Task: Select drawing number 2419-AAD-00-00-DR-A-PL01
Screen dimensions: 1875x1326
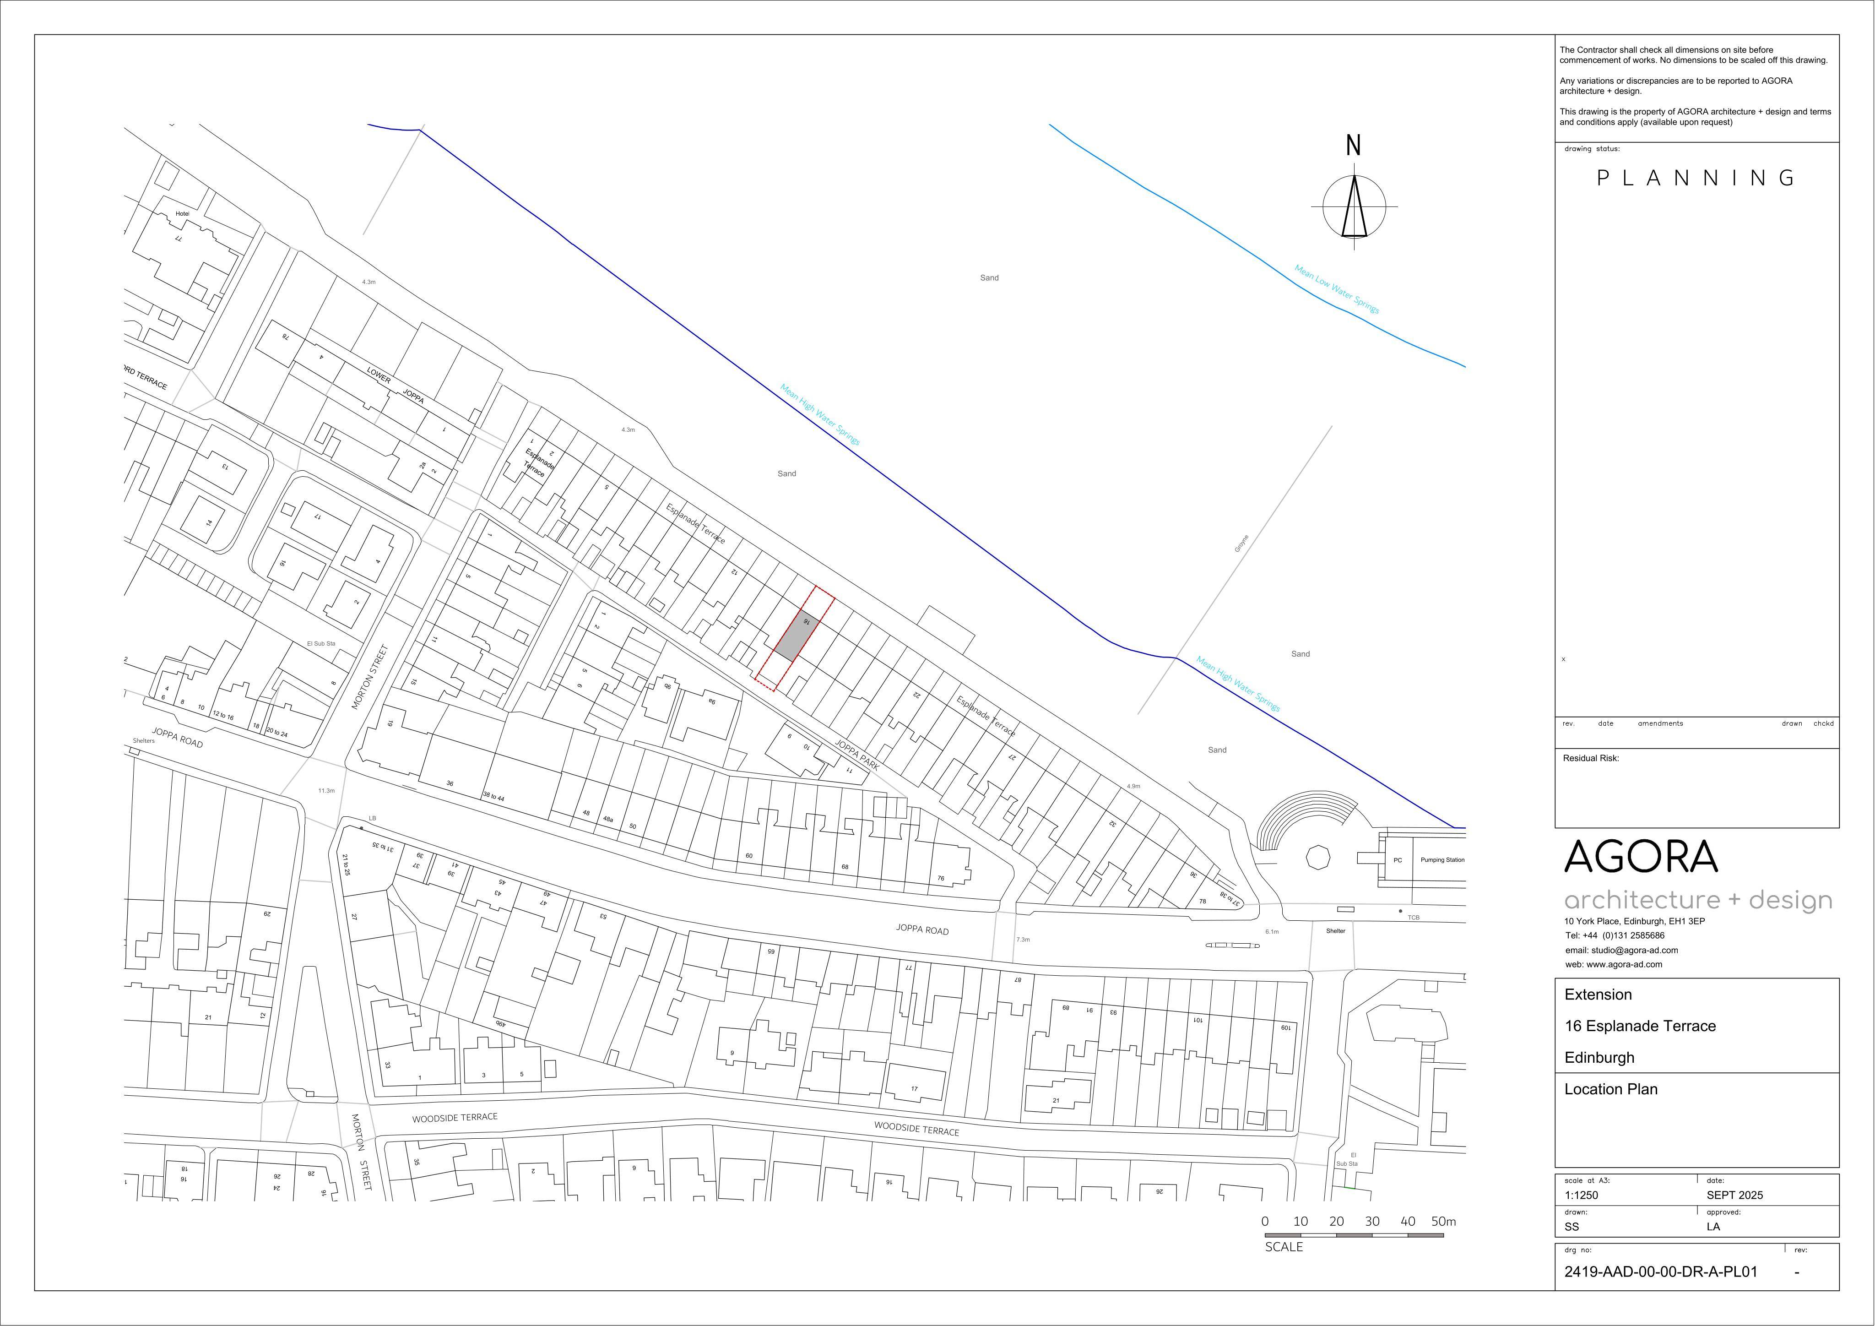Action: [1660, 1272]
